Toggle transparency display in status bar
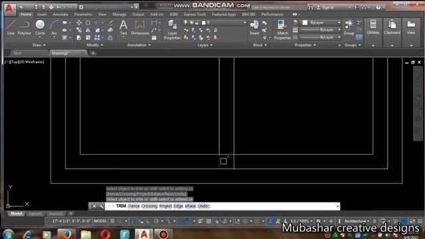Viewport: 425px width, 239px height. pyautogui.click(x=209, y=221)
